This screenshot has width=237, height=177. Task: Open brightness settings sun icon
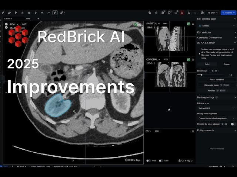(x=156, y=13)
